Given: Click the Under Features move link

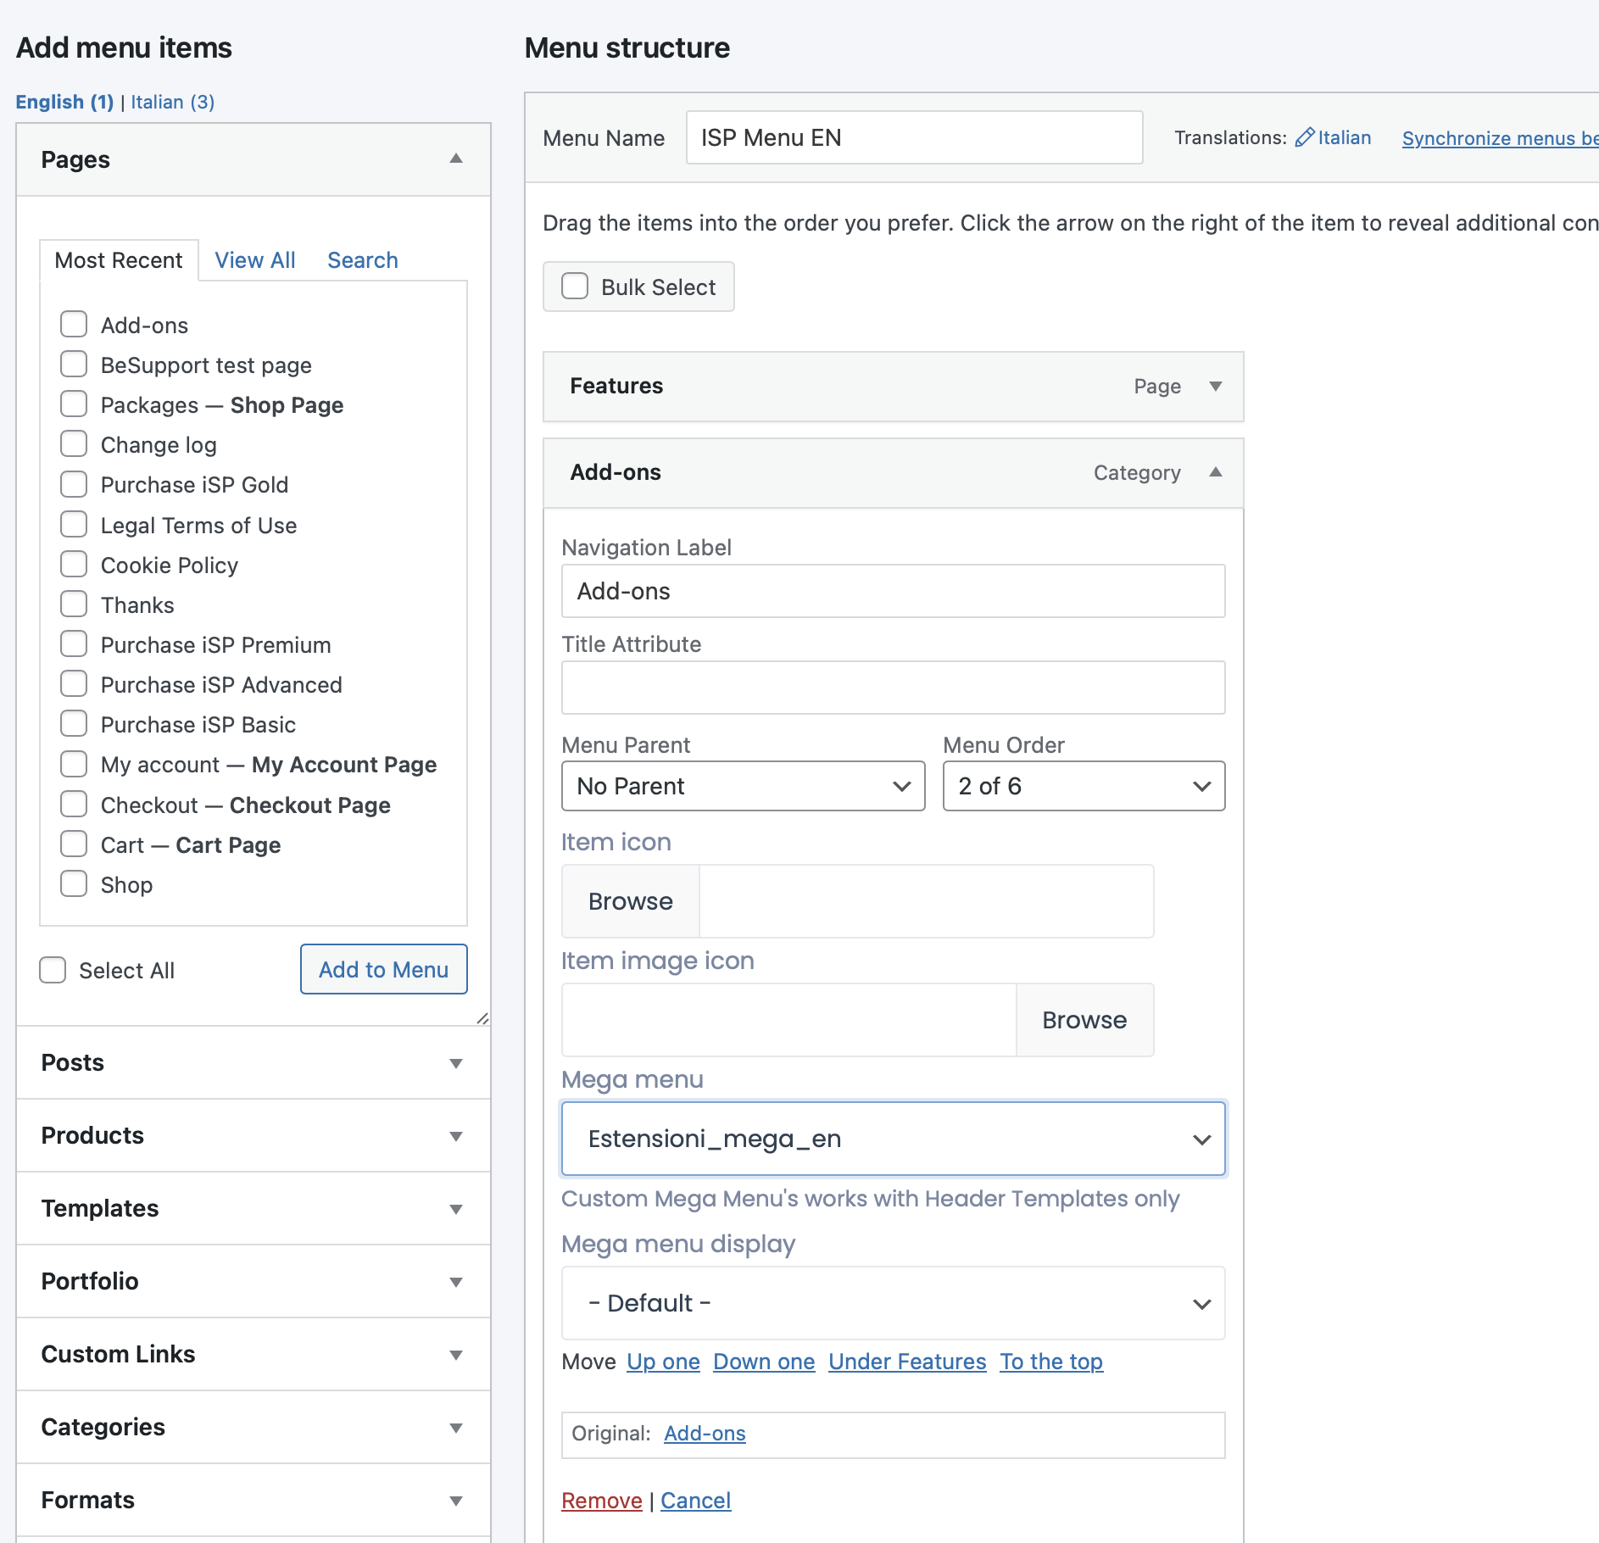Looking at the screenshot, I should 907,1362.
